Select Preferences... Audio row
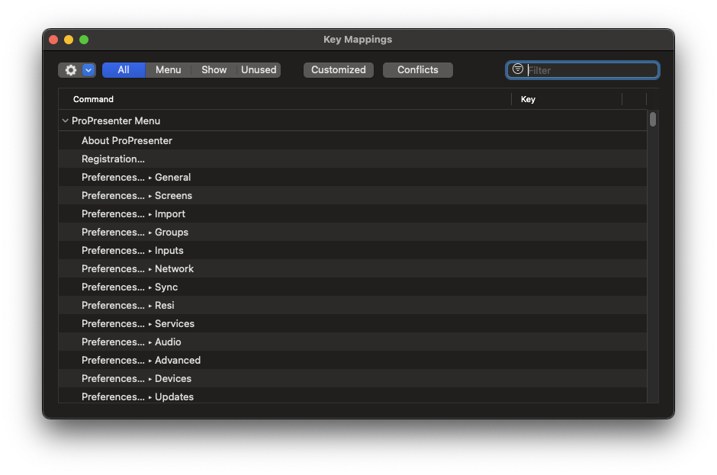 [x=352, y=342]
